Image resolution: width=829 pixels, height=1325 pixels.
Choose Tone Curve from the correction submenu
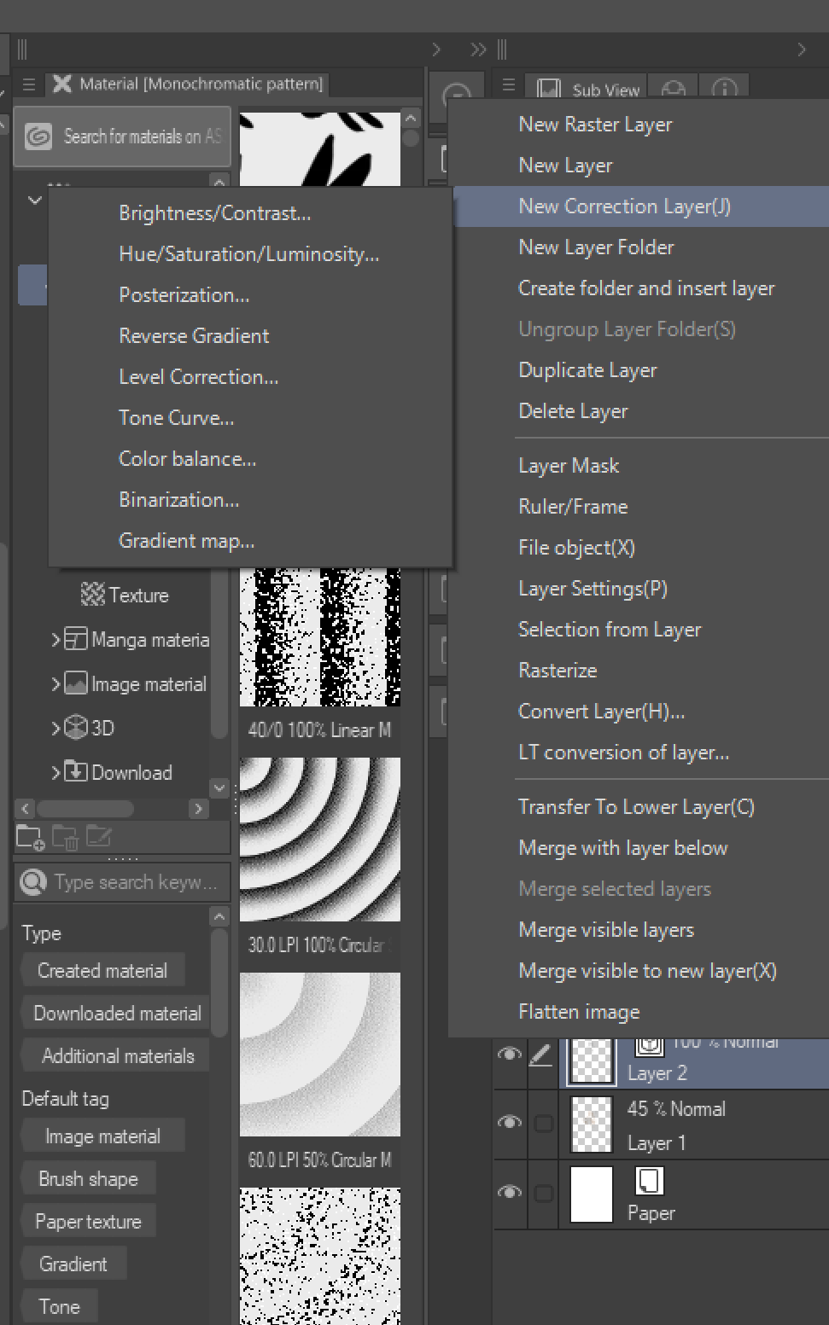click(x=176, y=418)
